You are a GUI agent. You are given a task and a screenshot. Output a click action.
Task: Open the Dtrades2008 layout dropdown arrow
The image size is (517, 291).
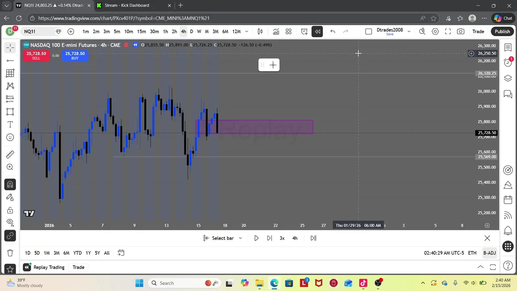[409, 32]
